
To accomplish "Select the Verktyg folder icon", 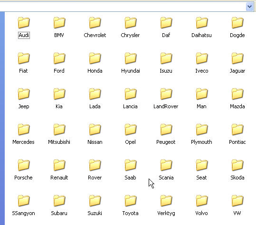I will [x=166, y=200].
